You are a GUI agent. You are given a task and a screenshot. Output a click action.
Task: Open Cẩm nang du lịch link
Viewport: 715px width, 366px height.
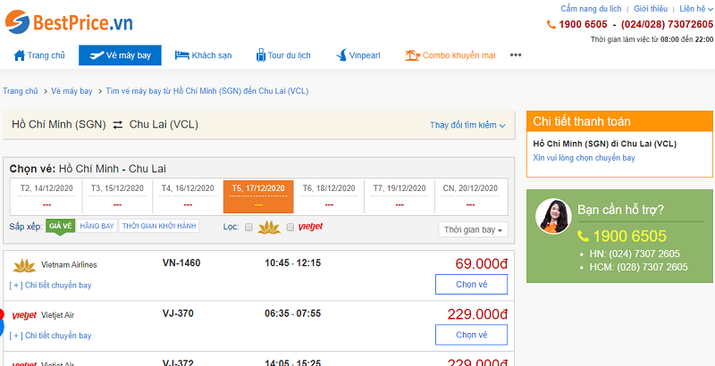(591, 9)
